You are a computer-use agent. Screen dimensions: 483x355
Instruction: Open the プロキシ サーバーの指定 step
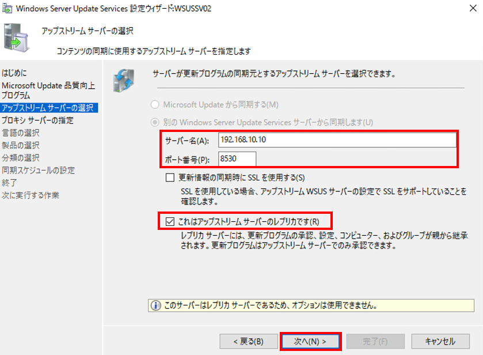[x=37, y=120]
